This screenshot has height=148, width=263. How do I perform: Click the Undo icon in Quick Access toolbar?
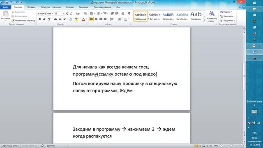click(x=11, y=2)
